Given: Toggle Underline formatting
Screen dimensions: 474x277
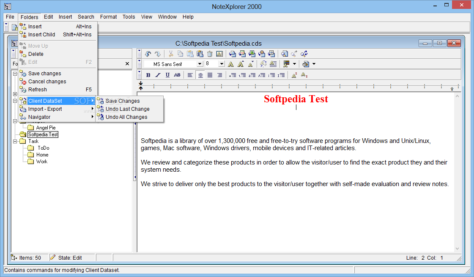Looking at the screenshot, I should pyautogui.click(x=167, y=75).
